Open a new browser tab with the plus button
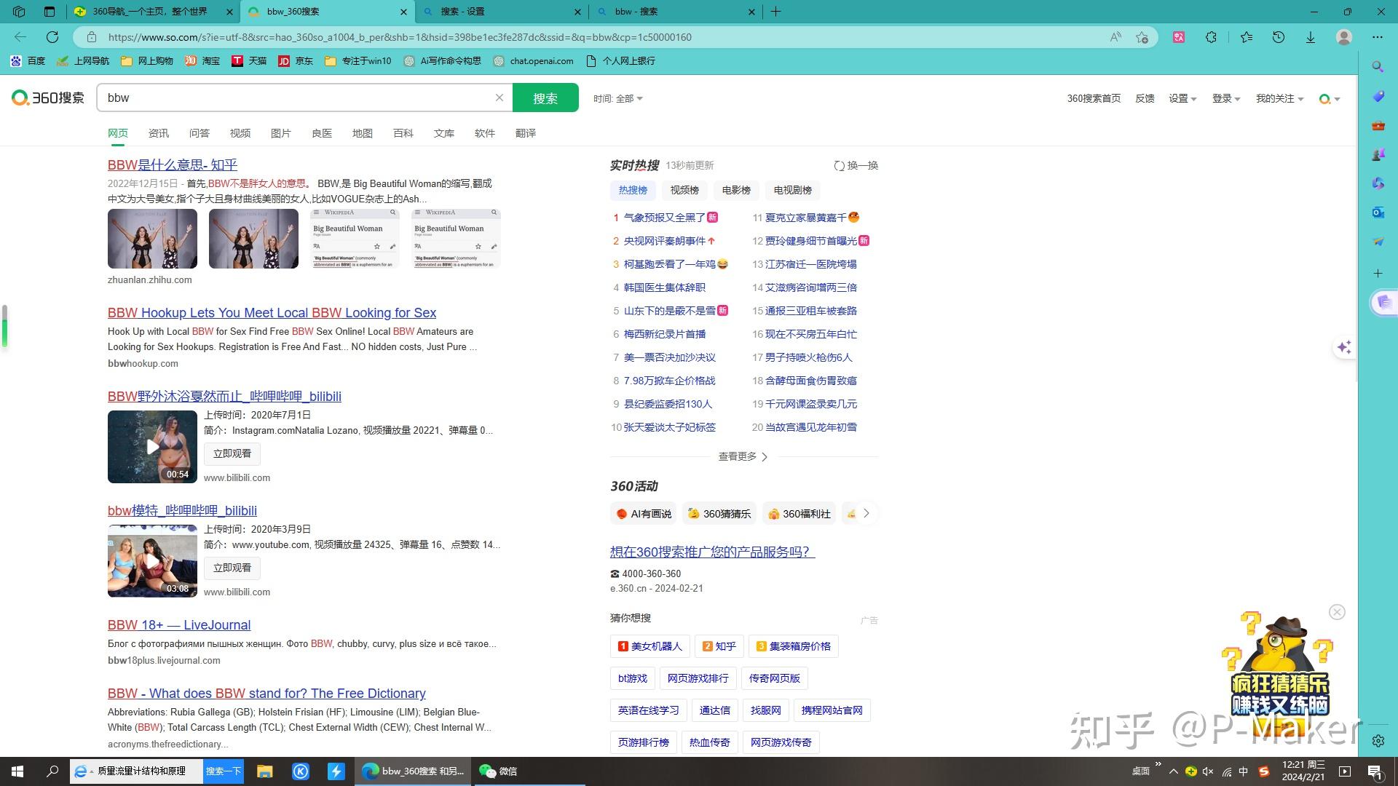1398x786 pixels. pos(775,12)
